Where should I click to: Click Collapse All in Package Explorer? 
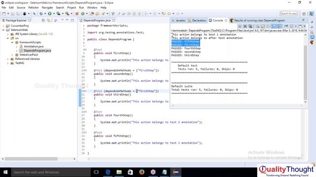[43, 20]
